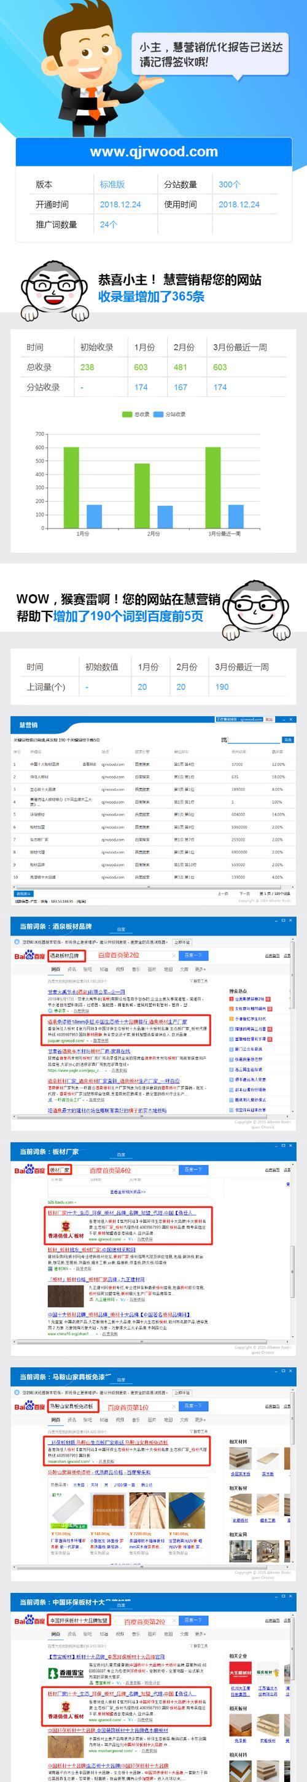The image size is (307, 1782).
Task: Open the 图片 tab in the 酒泉板材品牌 results
Action: tap(152, 969)
